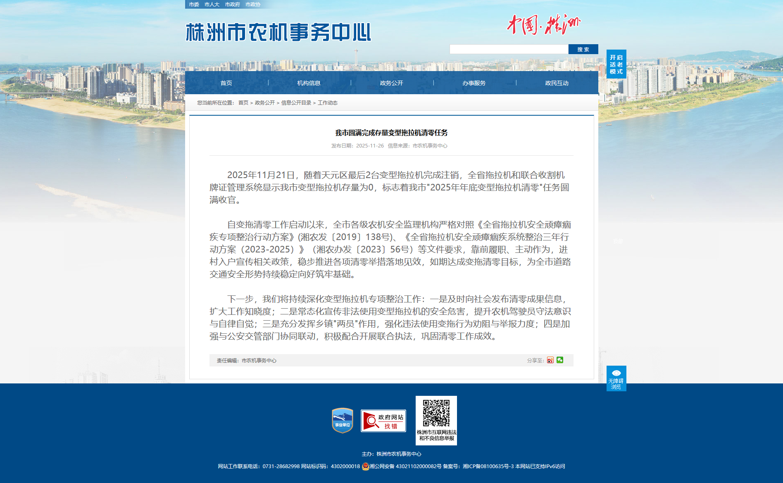783x483 pixels.
Task: Open the 湘ICP备08100635号-3 record link
Action: (488, 466)
